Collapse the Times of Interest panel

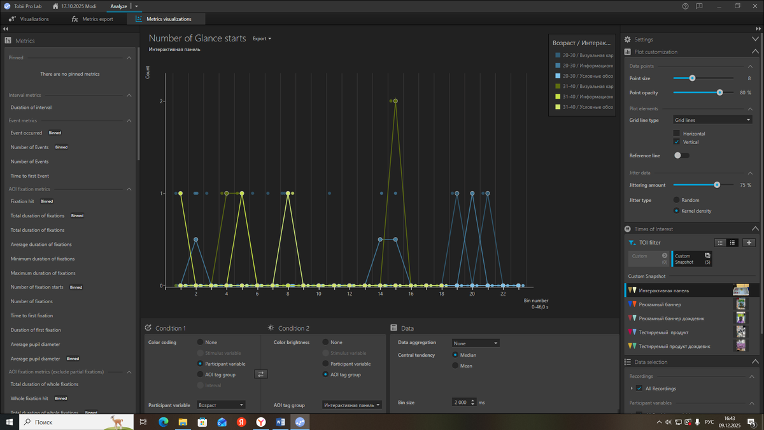pyautogui.click(x=755, y=229)
